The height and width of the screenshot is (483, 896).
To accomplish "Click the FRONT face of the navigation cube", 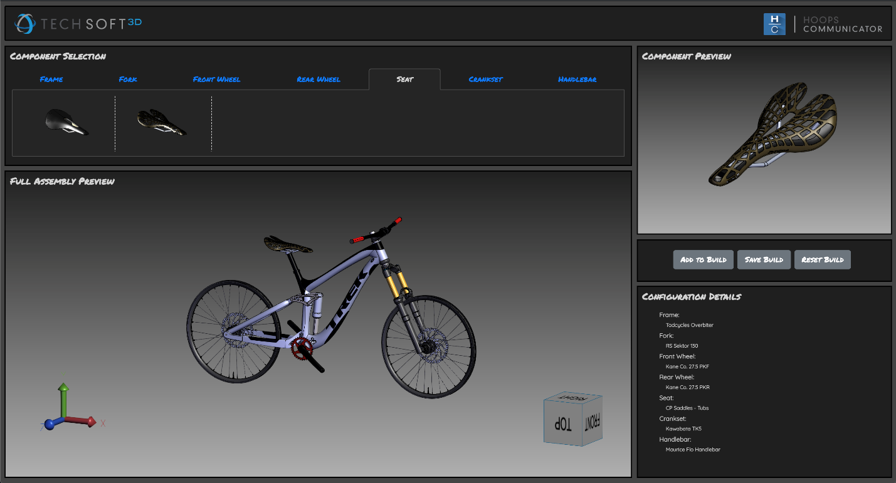I will point(593,421).
